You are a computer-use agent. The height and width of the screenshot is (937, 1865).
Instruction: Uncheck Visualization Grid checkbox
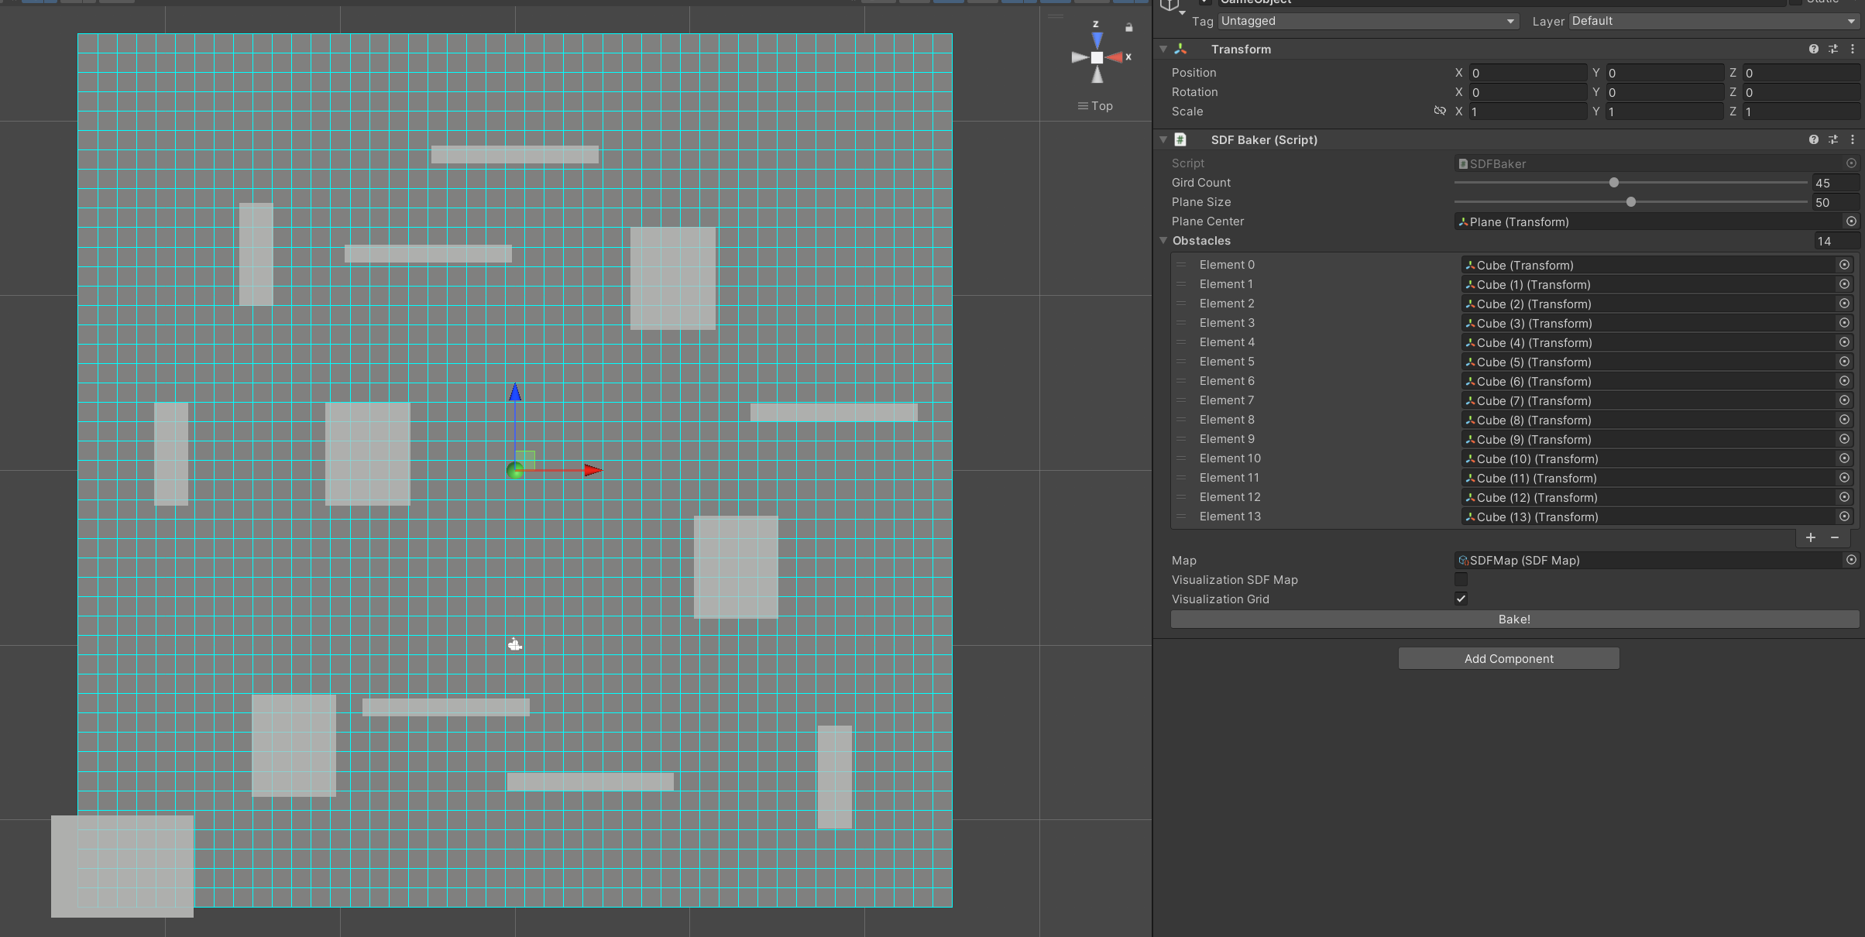[x=1461, y=599]
